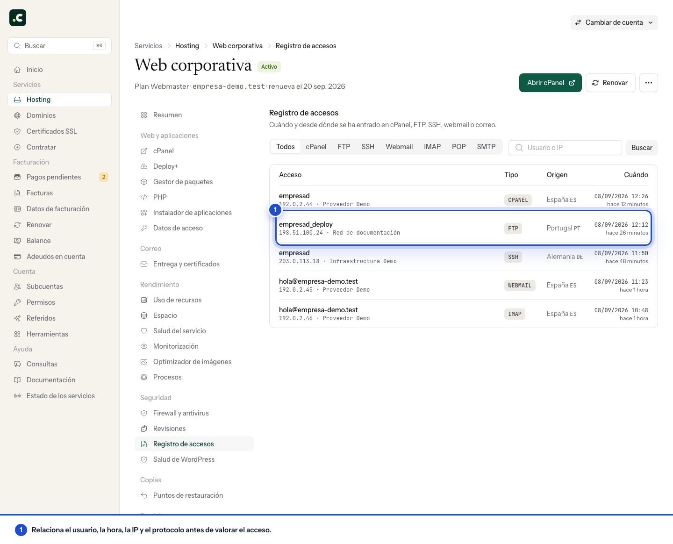Click the Subcuentas users icon
Viewport: 673px width, 544px height.
tap(17, 286)
